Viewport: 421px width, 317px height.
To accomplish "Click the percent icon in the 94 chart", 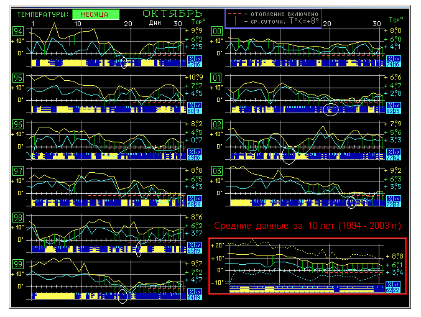I will (191, 58).
